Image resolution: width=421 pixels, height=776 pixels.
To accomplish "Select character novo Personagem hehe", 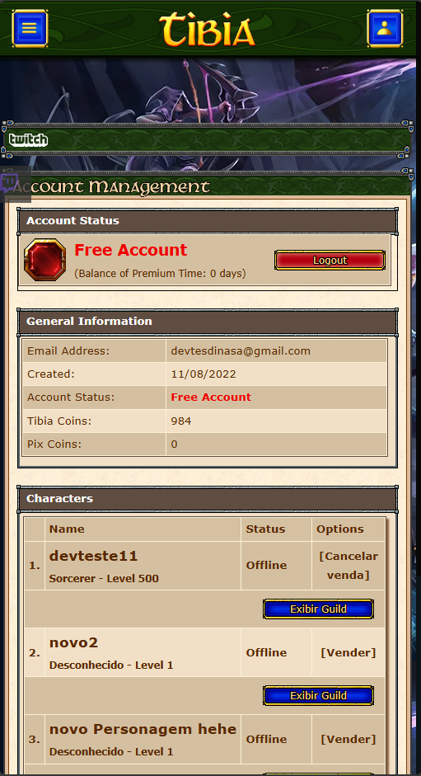I will (143, 729).
